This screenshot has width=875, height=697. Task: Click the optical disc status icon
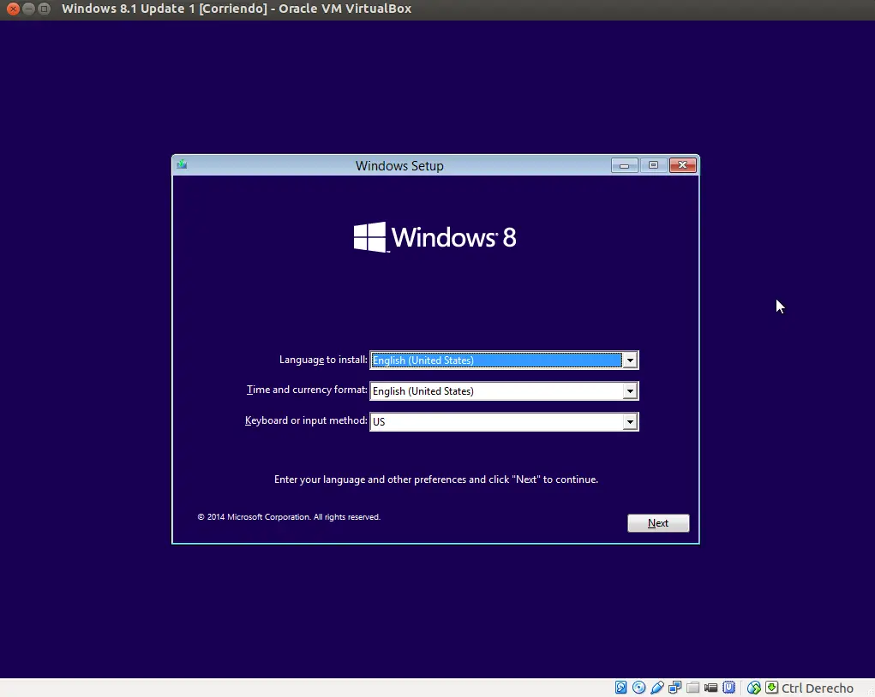click(639, 688)
